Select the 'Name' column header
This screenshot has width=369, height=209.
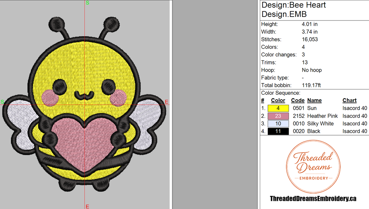tap(314, 101)
